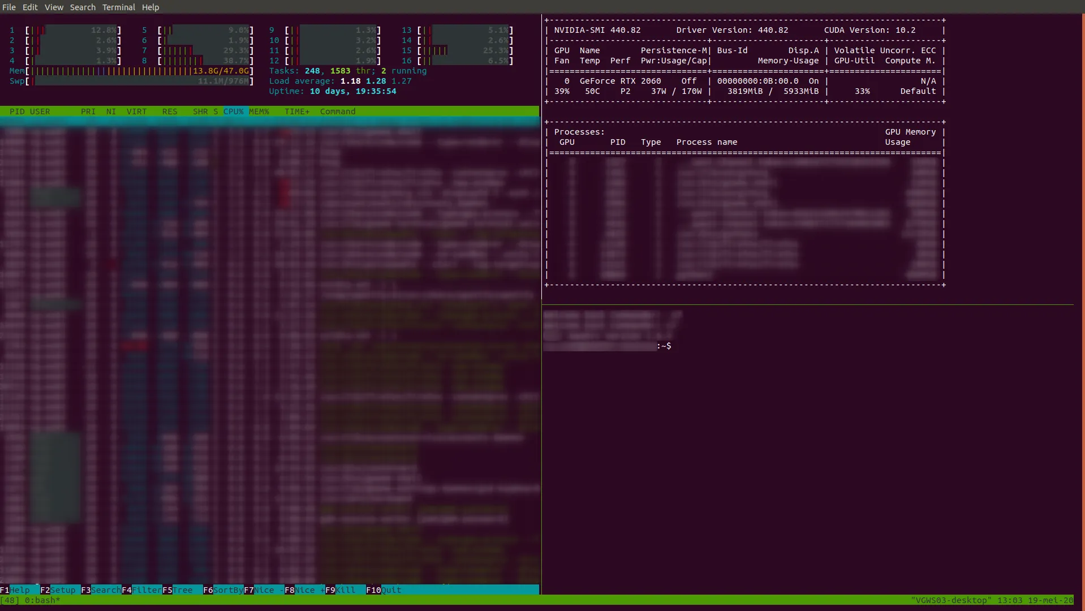This screenshot has width=1085, height=611.
Task: Click the CPU 8 meter at 38.7%
Action: tap(198, 61)
